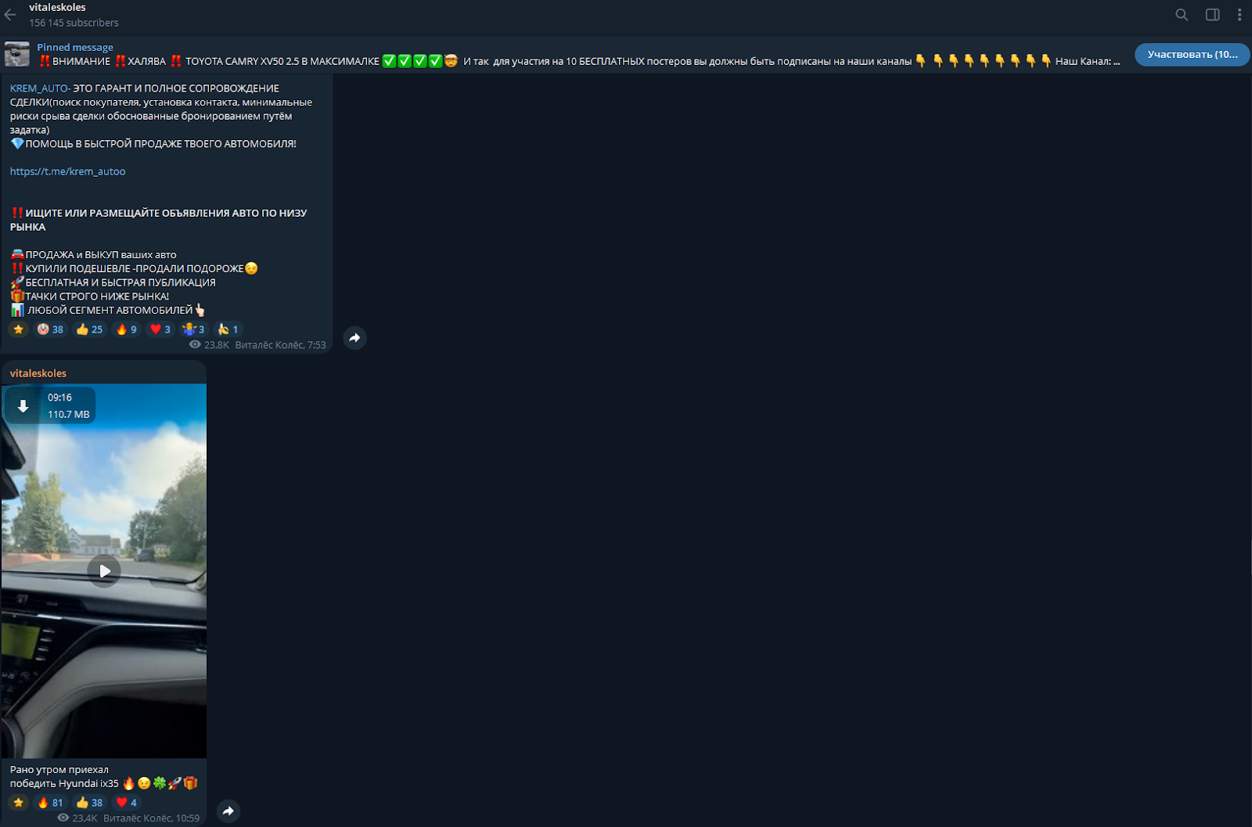Screen dimensions: 1252x827
Task: Add star reaction on first post
Action: click(x=19, y=329)
